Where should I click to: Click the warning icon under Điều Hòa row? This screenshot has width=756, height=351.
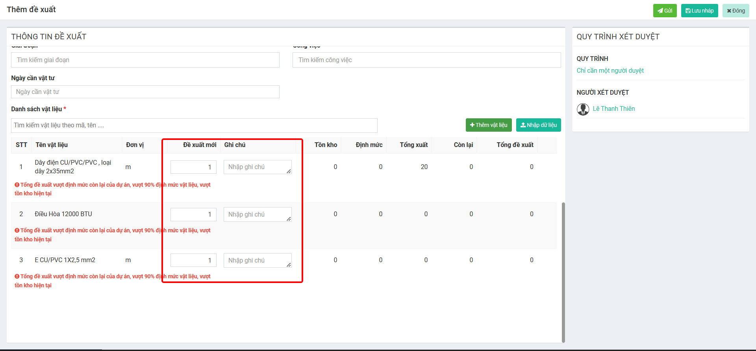click(17, 231)
